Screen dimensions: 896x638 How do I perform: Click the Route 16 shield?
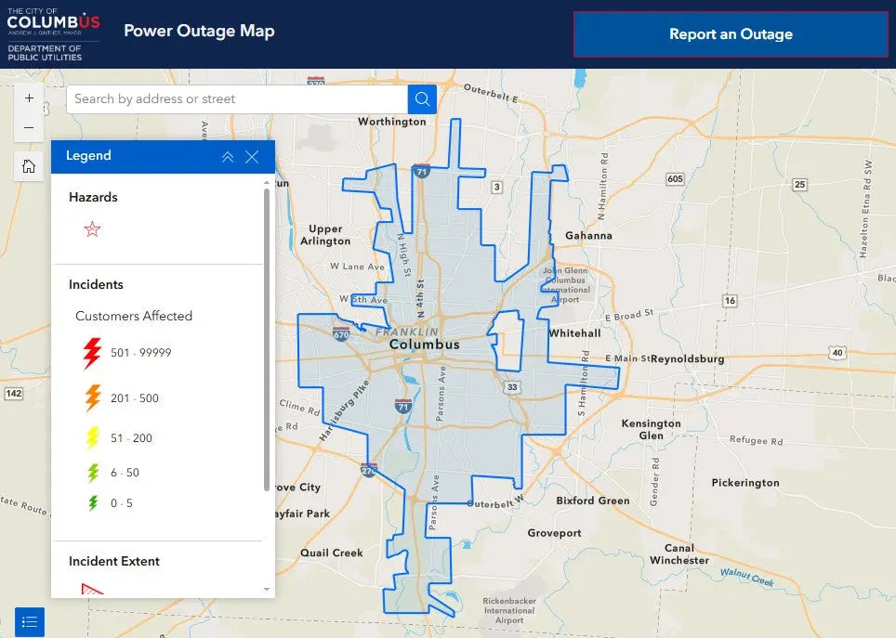pyautogui.click(x=730, y=301)
